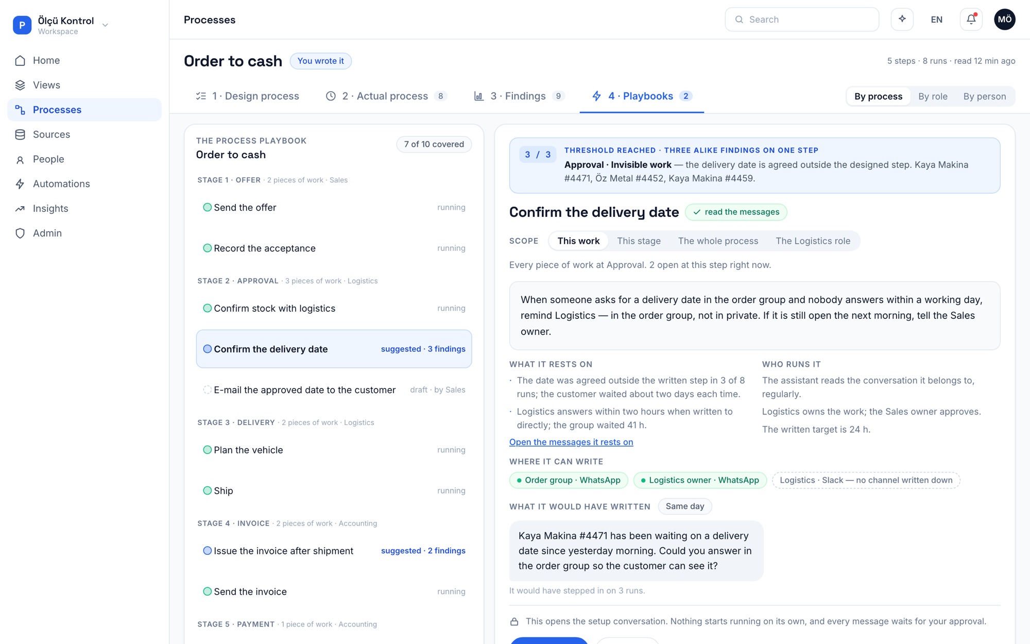Screen dimensions: 1030x644
Task: Open the Views sidebar item
Action: pyautogui.click(x=84, y=85)
